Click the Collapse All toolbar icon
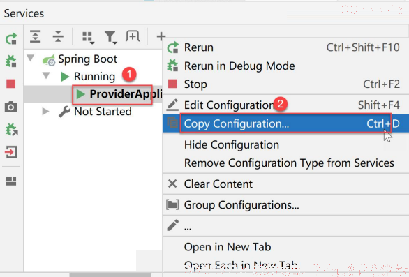This screenshot has height=277, width=409. [58, 36]
